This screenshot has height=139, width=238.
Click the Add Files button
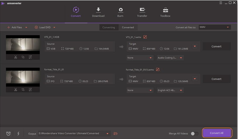(x=17, y=28)
